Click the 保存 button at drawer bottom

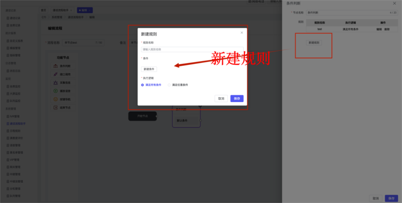tap(391, 198)
